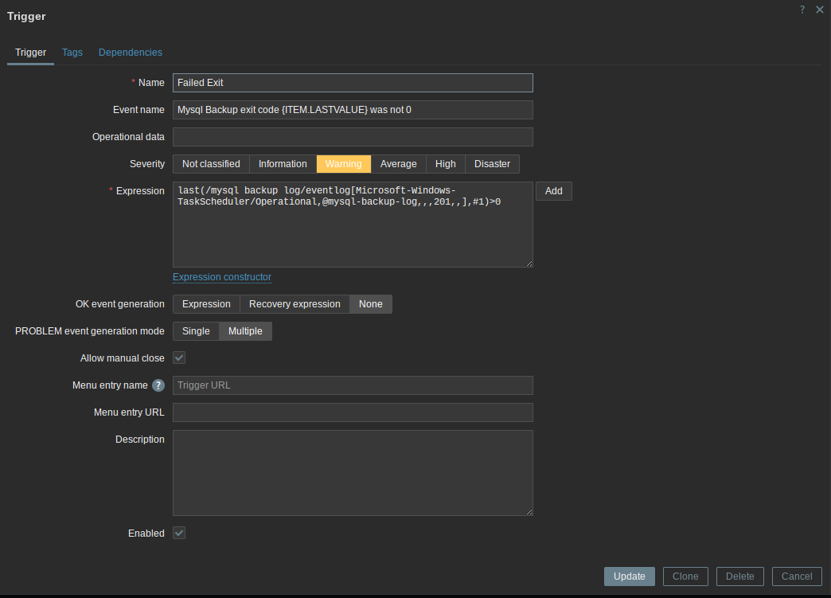Image resolution: width=831 pixels, height=598 pixels.
Task: Set severity to Information
Action: click(x=283, y=164)
